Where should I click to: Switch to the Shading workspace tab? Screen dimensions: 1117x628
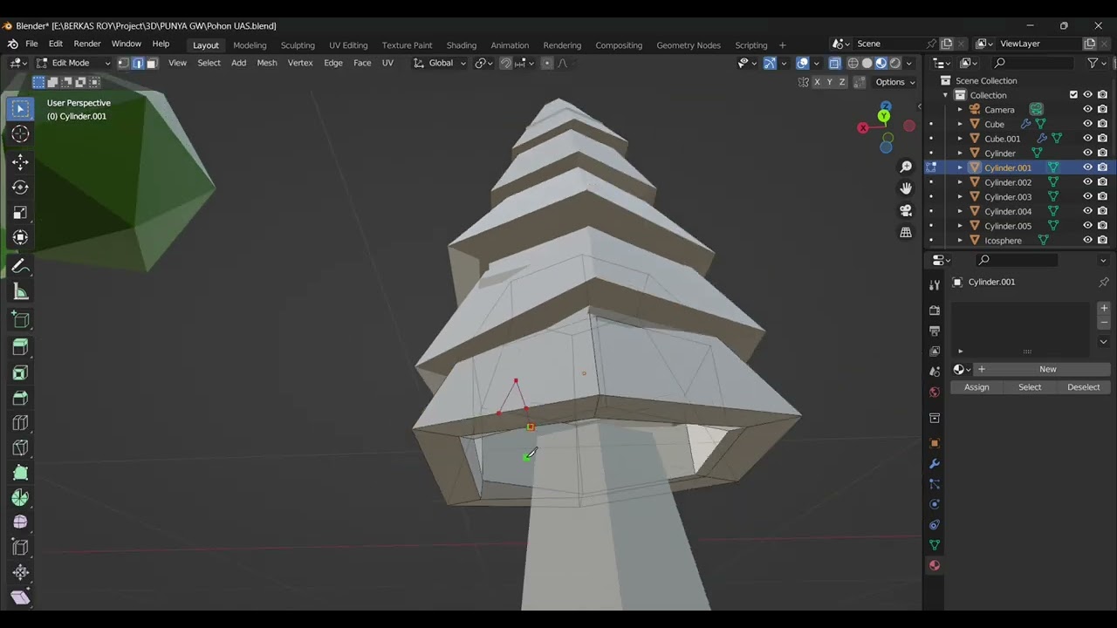pos(462,45)
